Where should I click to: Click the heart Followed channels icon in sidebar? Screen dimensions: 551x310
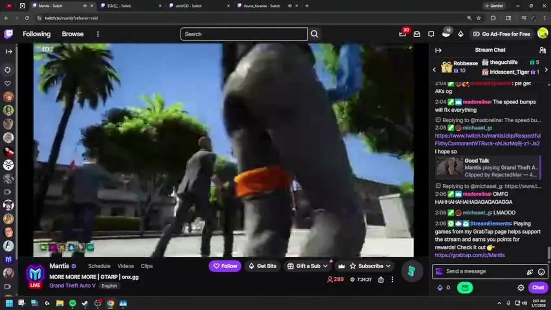8,83
